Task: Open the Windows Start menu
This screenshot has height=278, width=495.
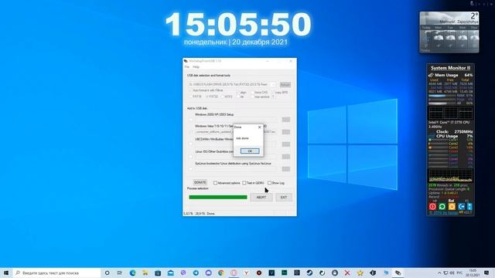Action: (x=6, y=273)
